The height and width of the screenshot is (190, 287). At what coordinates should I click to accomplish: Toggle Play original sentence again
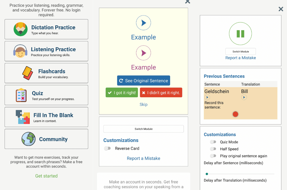[213, 156]
